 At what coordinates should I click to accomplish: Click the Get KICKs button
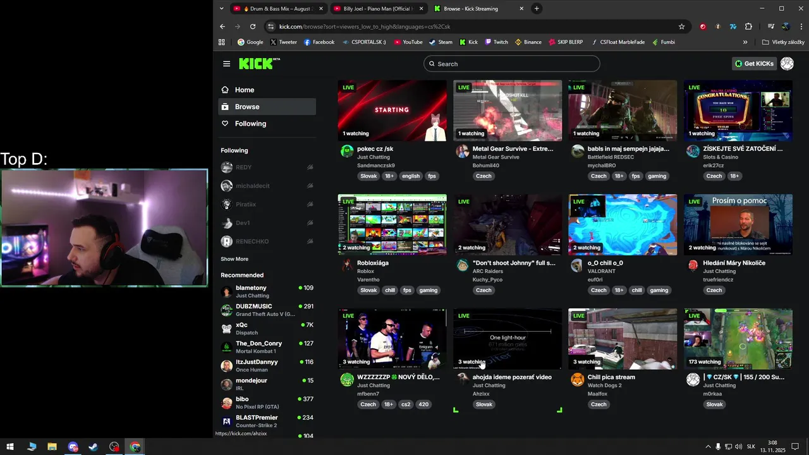[754, 64]
